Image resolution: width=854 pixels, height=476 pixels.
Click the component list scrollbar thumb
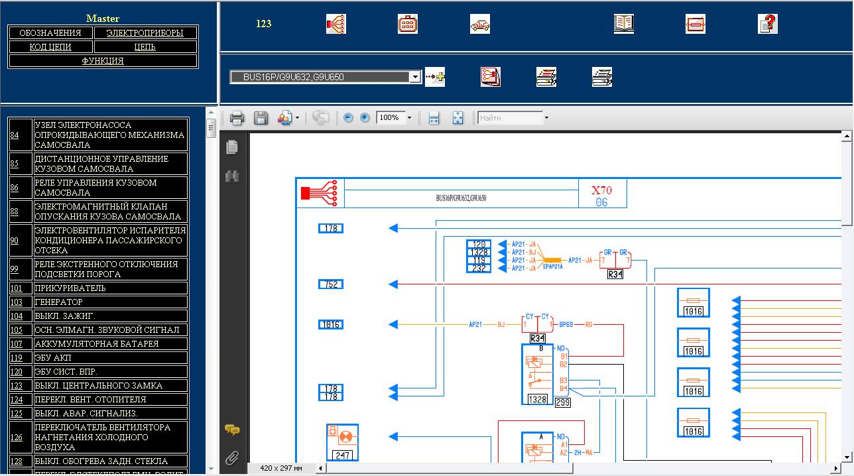(x=212, y=127)
